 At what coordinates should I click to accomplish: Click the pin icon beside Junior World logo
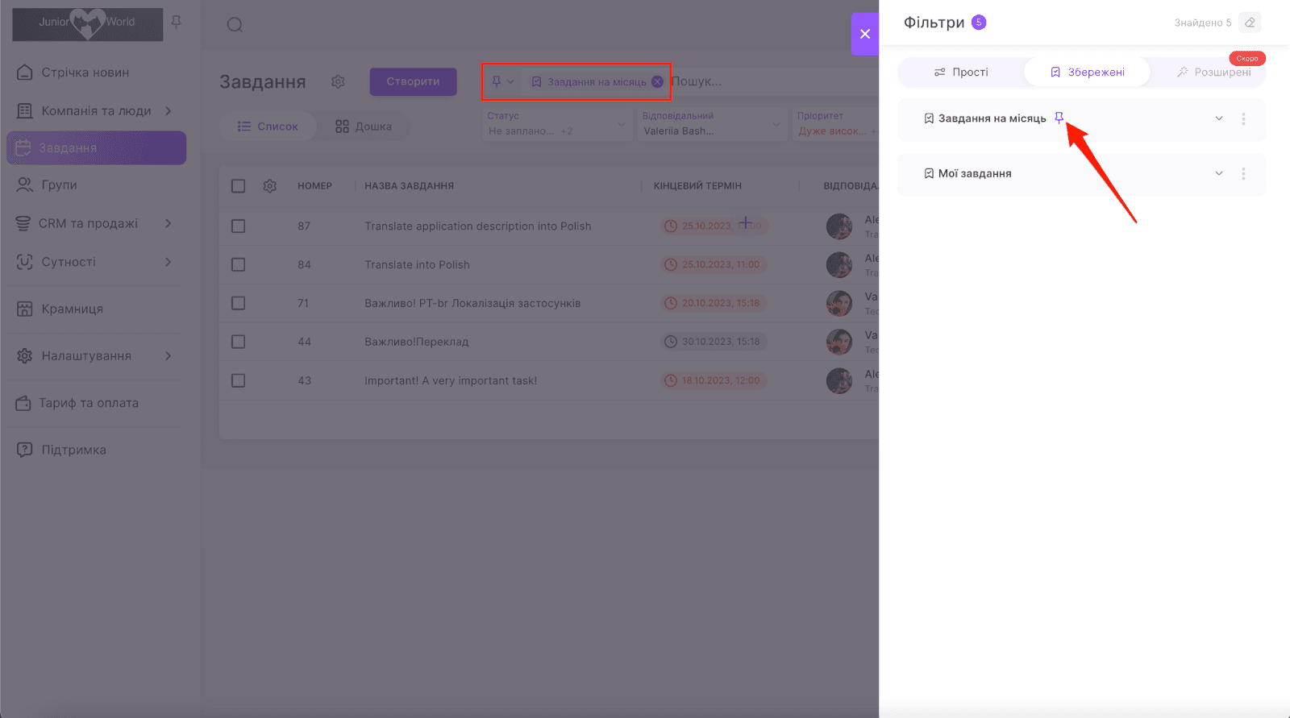click(x=177, y=22)
